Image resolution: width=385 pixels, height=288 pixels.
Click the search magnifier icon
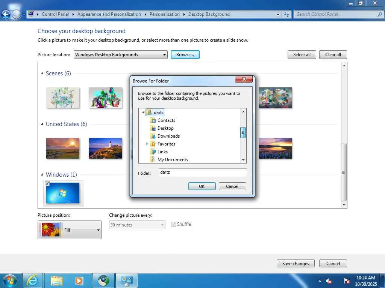point(380,15)
